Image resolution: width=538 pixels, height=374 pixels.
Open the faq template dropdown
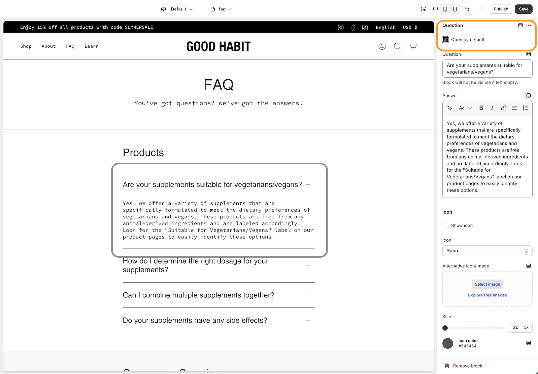pos(221,9)
